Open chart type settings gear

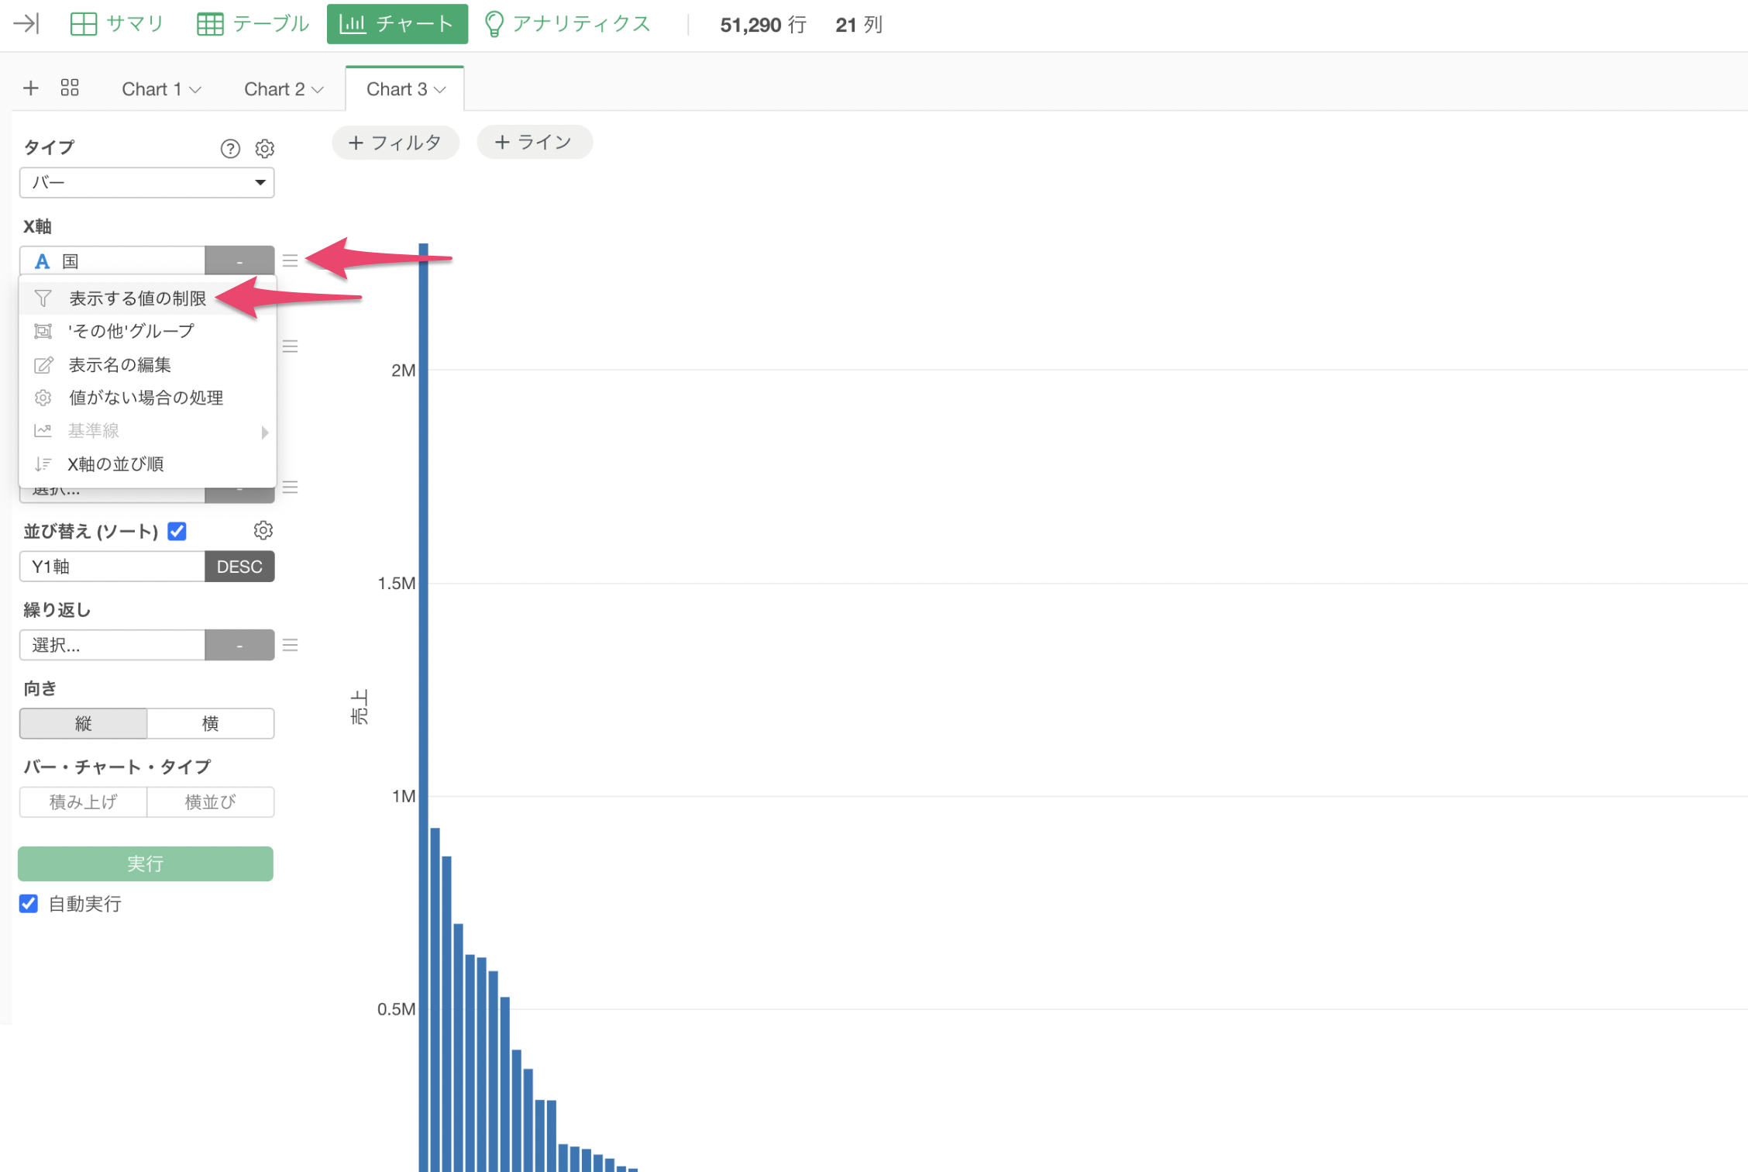[x=265, y=148]
